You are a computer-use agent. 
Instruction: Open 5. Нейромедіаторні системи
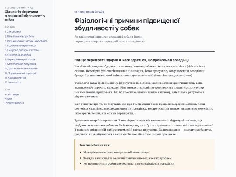(22, 50)
